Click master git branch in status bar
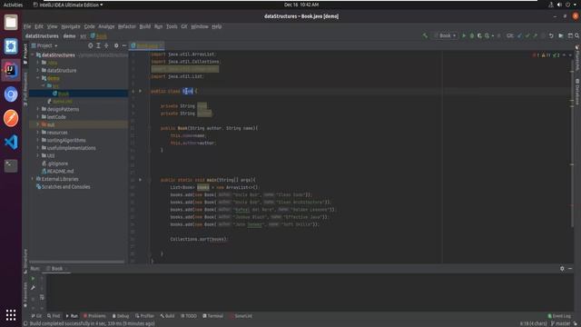The width and height of the screenshot is (581, 327). [561, 323]
